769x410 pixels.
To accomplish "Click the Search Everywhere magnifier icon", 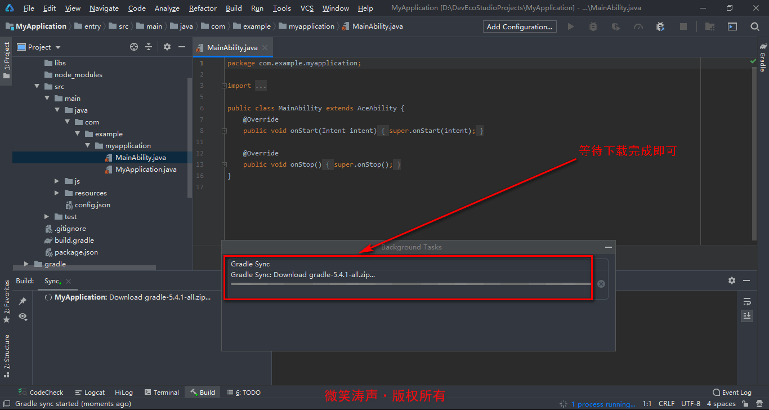I will [x=755, y=26].
